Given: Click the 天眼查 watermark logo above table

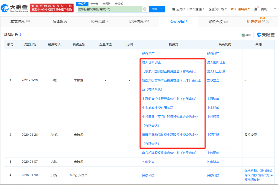Looking at the screenshot, I should pyautogui.click(x=265, y=35).
